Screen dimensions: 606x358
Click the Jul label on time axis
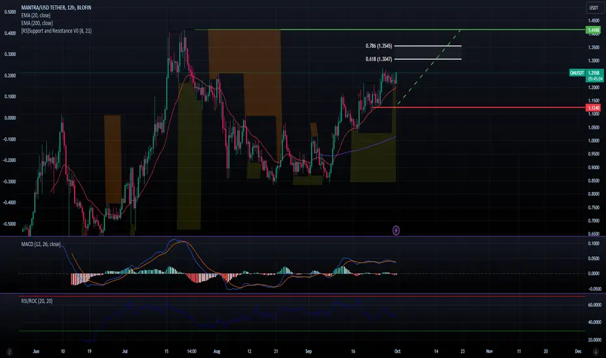pyautogui.click(x=125, y=351)
